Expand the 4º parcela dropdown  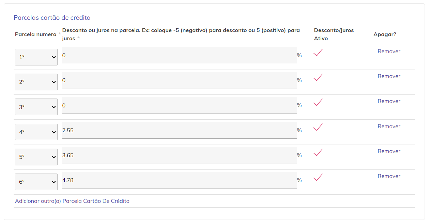click(36, 132)
